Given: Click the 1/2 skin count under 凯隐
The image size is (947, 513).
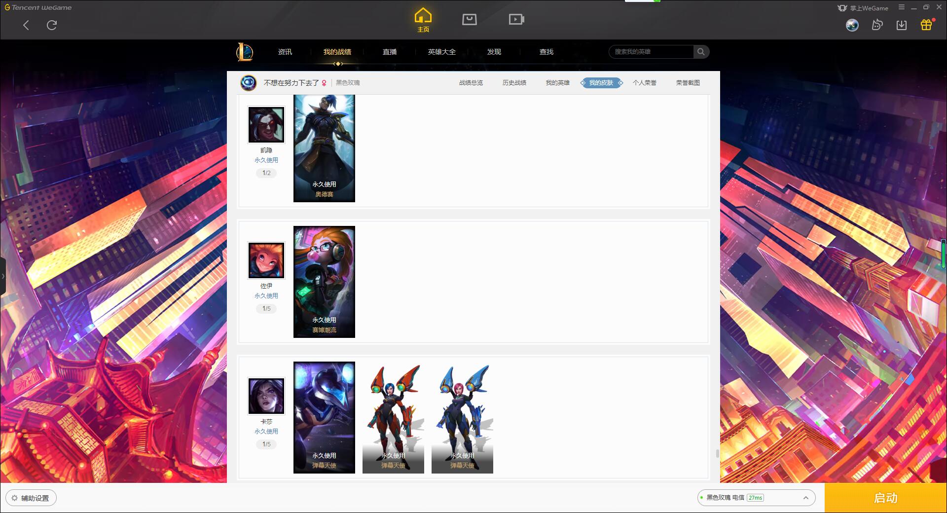Looking at the screenshot, I should (x=266, y=173).
